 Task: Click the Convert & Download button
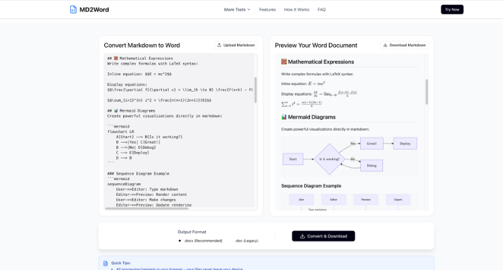[323, 236]
